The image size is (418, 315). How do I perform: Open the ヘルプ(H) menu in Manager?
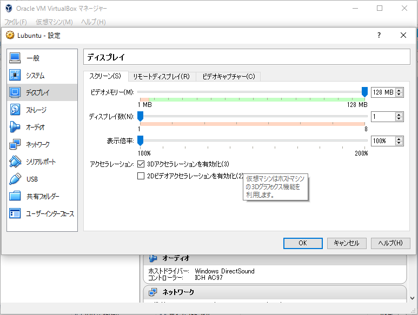[x=94, y=22]
